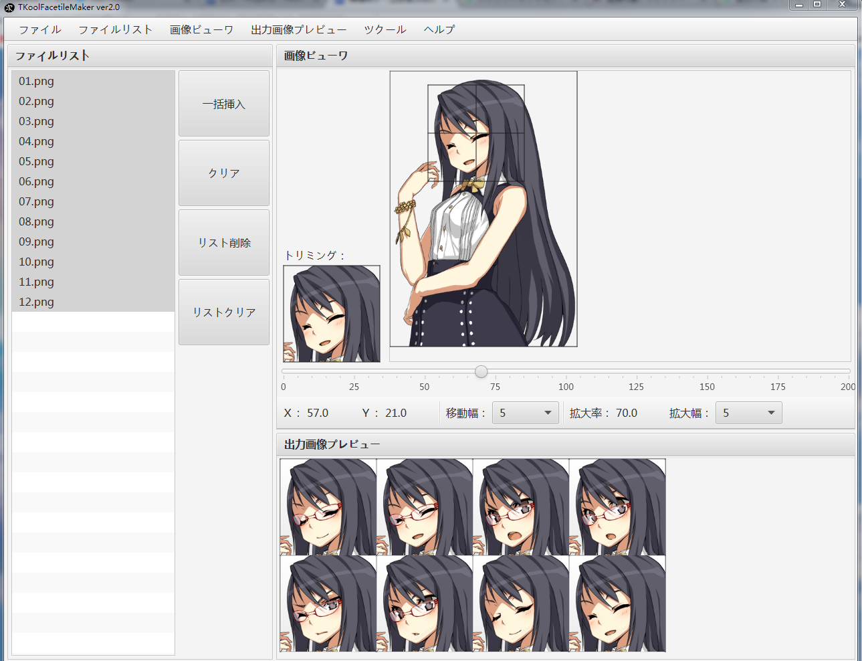Open the ツクール menu
The image size is (862, 661).
coord(385,29)
